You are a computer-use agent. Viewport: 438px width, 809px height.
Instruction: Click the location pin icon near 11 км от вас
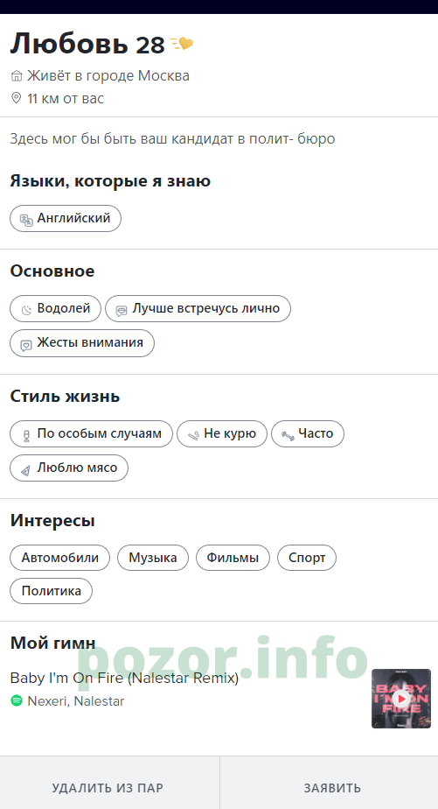coord(17,98)
